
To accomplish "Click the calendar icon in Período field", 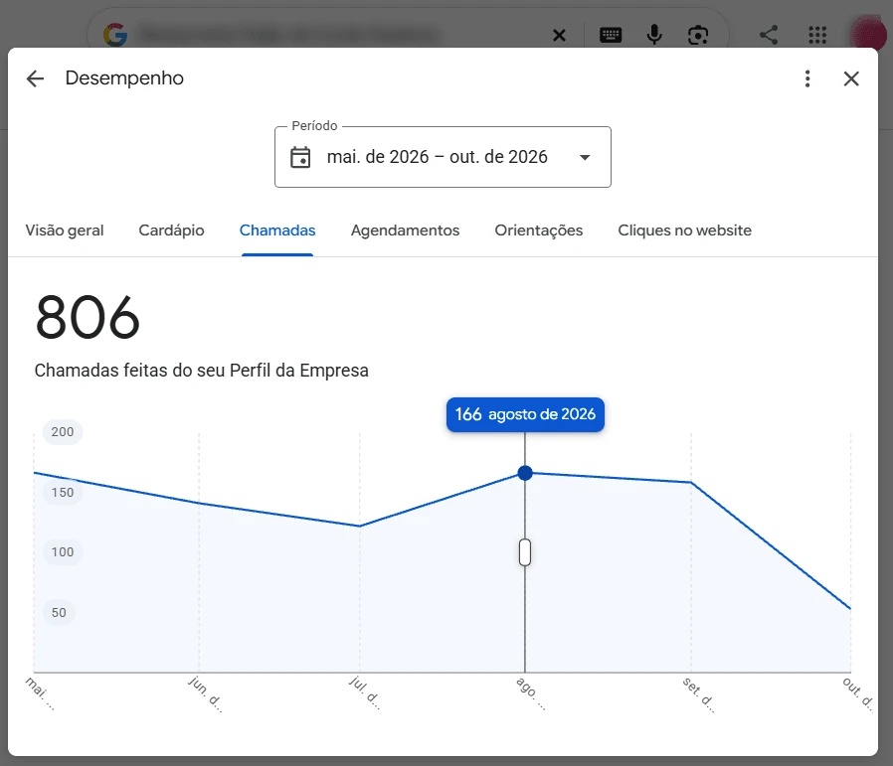I will (300, 157).
